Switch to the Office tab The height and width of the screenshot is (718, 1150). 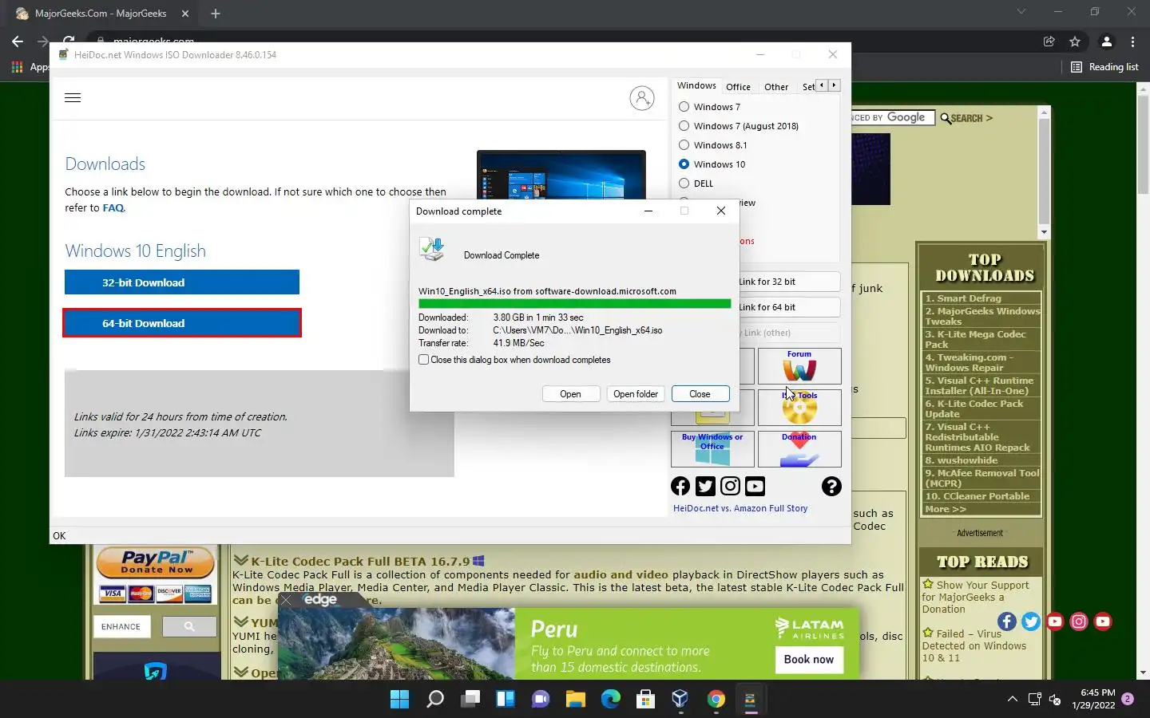tap(738, 87)
